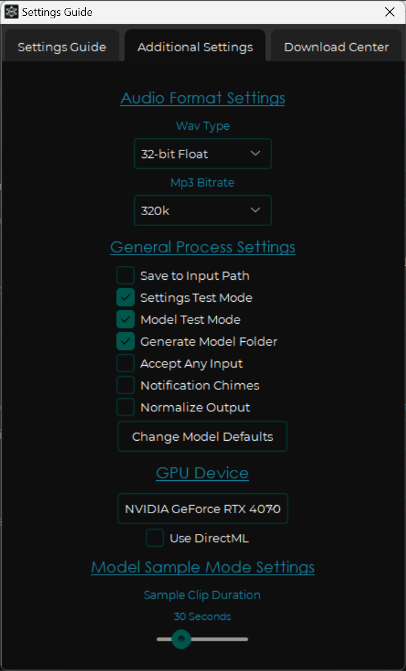The height and width of the screenshot is (671, 406).
Task: Open the Download Center tab
Action: (x=336, y=46)
